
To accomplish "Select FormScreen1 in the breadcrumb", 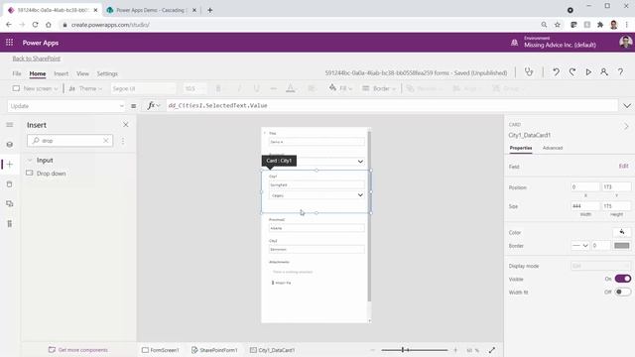I will pyautogui.click(x=161, y=350).
